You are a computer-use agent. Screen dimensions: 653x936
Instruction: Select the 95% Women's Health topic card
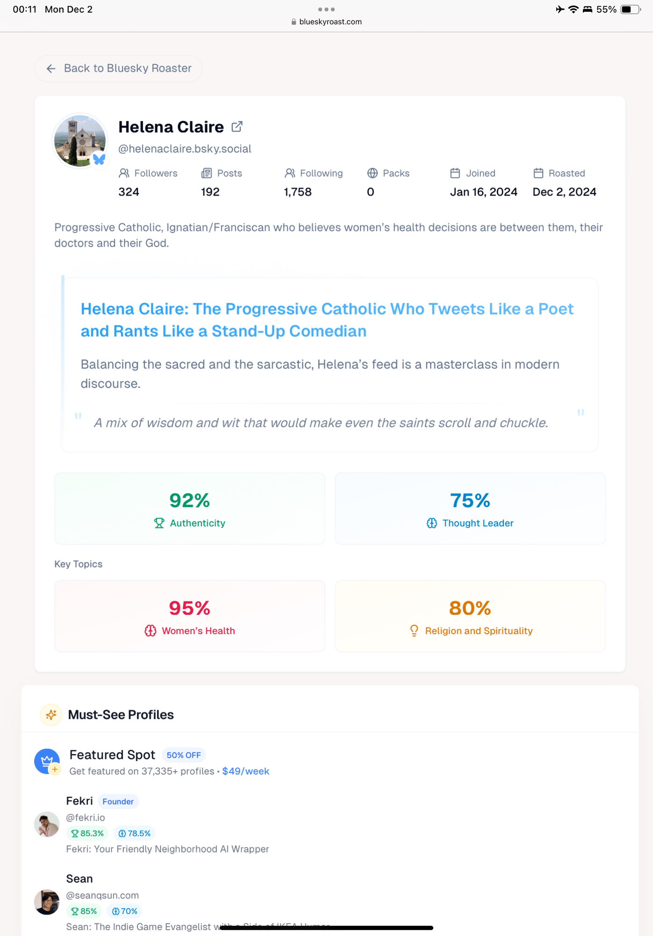point(189,616)
